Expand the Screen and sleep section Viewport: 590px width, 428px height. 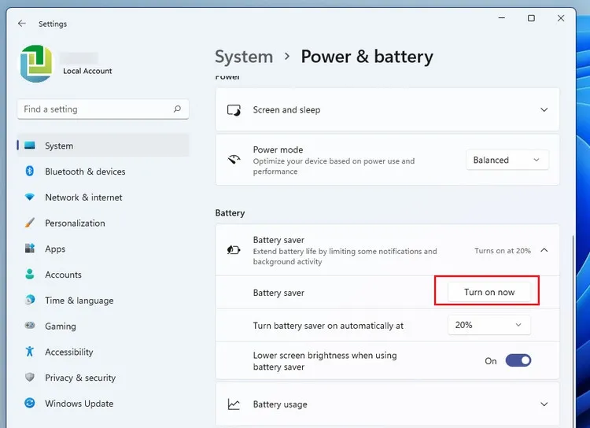(x=544, y=110)
